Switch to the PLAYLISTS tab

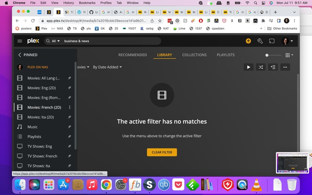(x=226, y=55)
